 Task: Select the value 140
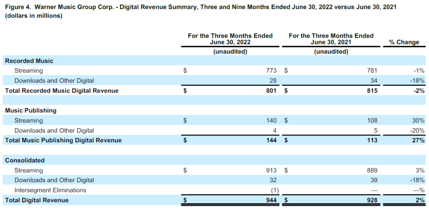pos(272,120)
